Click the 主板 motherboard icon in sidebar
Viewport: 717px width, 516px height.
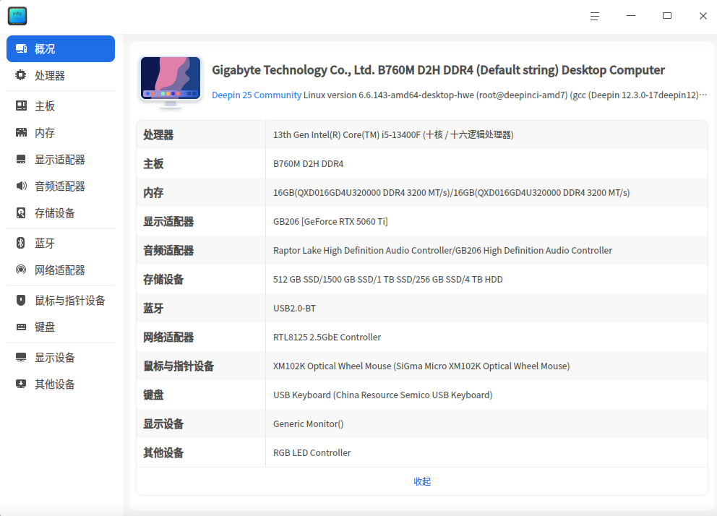coord(21,106)
